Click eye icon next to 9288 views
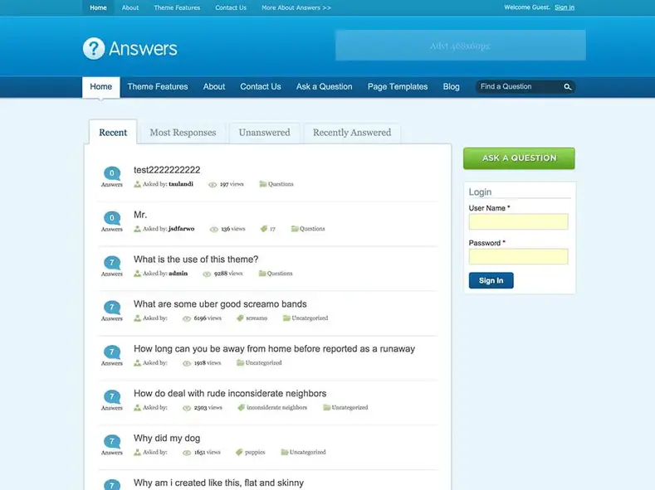The height and width of the screenshot is (490, 655). 207,274
